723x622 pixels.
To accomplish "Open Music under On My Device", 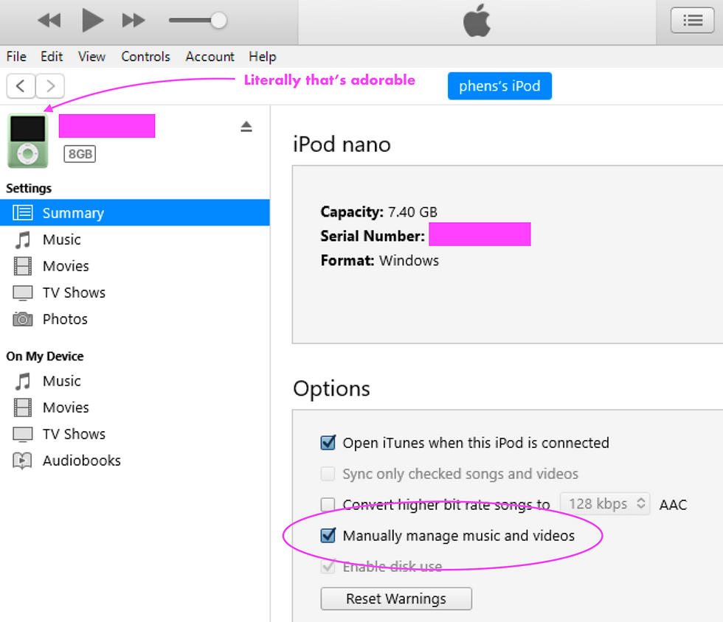I will point(61,381).
